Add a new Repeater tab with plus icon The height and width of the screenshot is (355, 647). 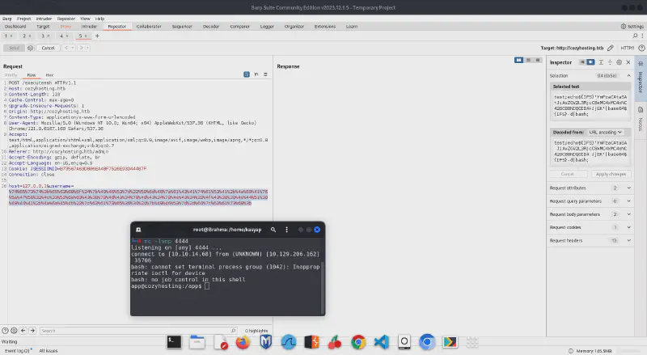[96, 36]
